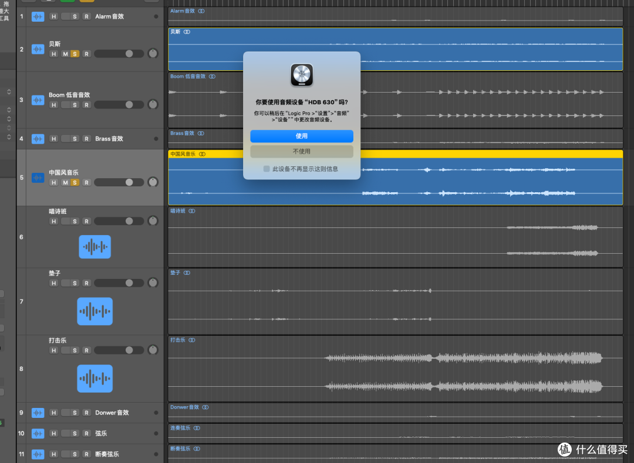
Task: Click the 中国风音乐 track audio icon
Action: tap(38, 178)
